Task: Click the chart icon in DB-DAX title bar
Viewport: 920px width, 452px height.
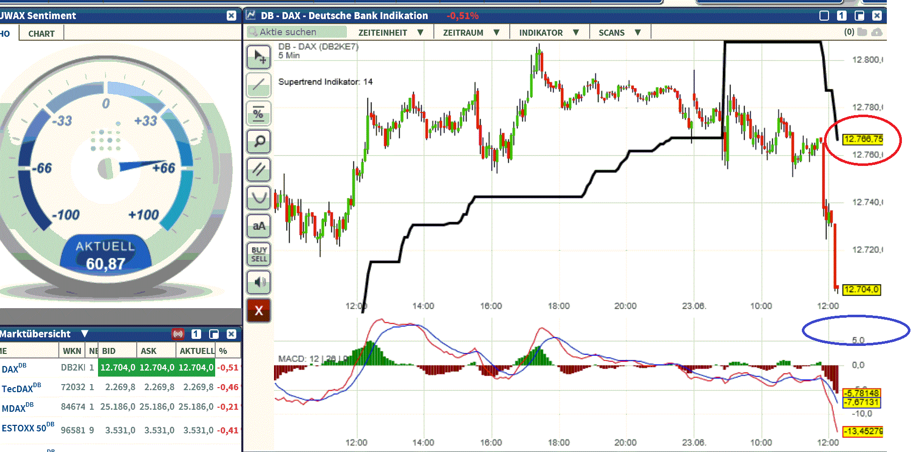Action: click(251, 15)
